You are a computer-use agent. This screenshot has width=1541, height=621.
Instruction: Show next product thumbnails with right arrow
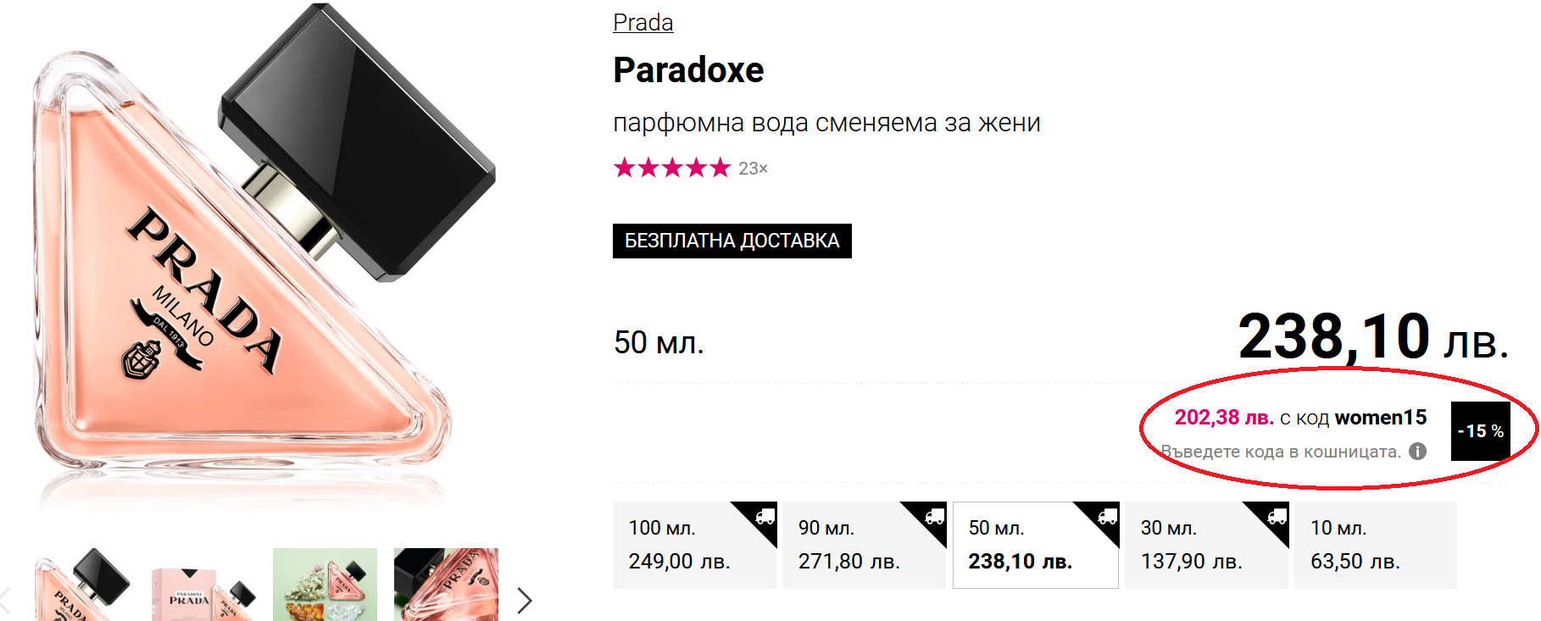tap(525, 601)
